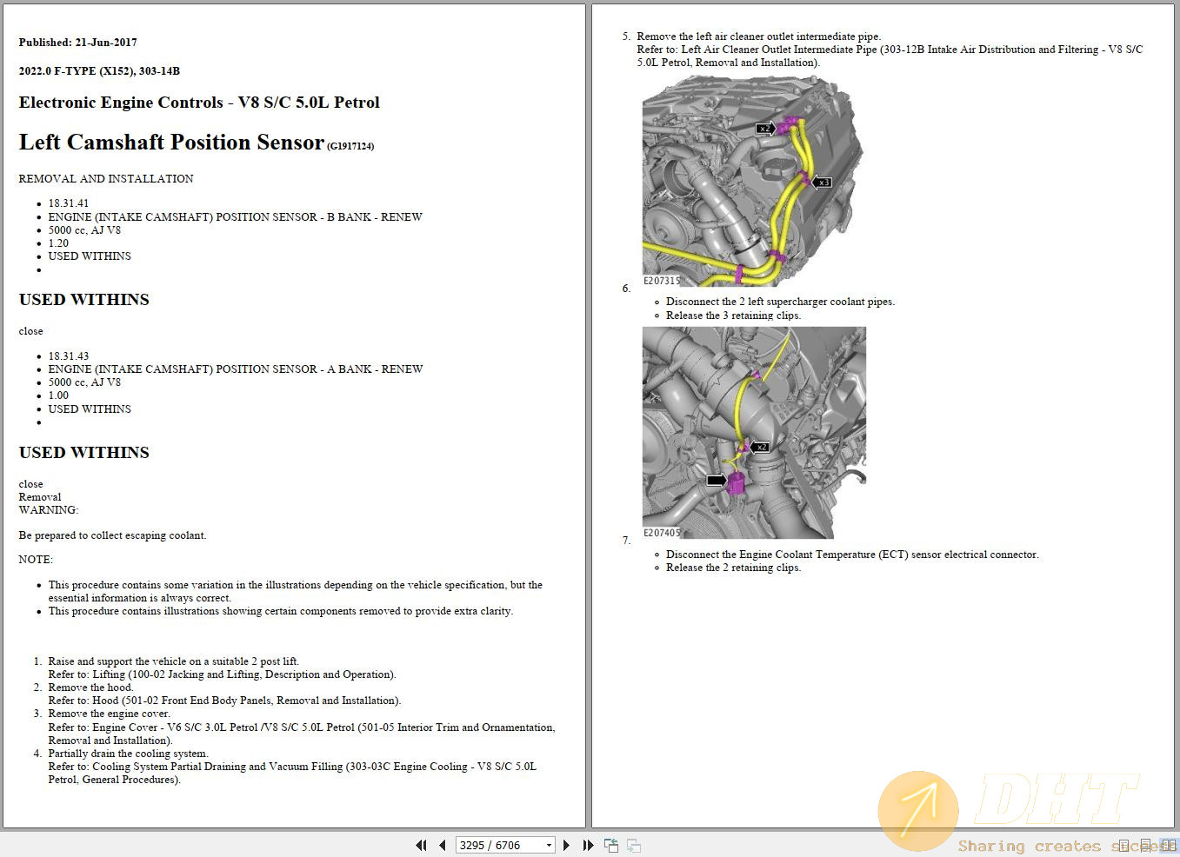Click the 'close' text above Removal

point(30,484)
